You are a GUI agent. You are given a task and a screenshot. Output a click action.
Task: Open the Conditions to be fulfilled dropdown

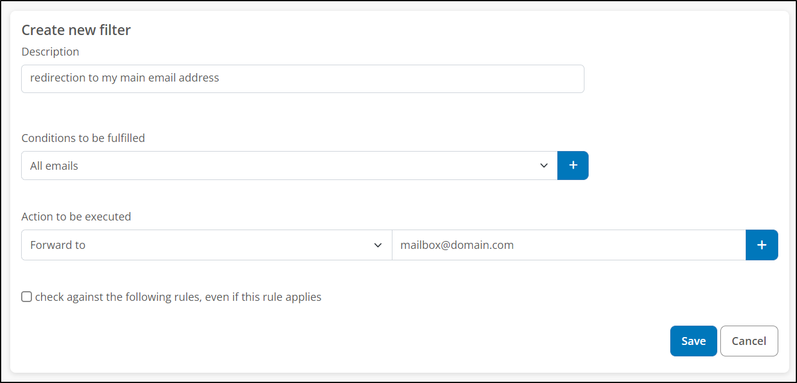289,166
